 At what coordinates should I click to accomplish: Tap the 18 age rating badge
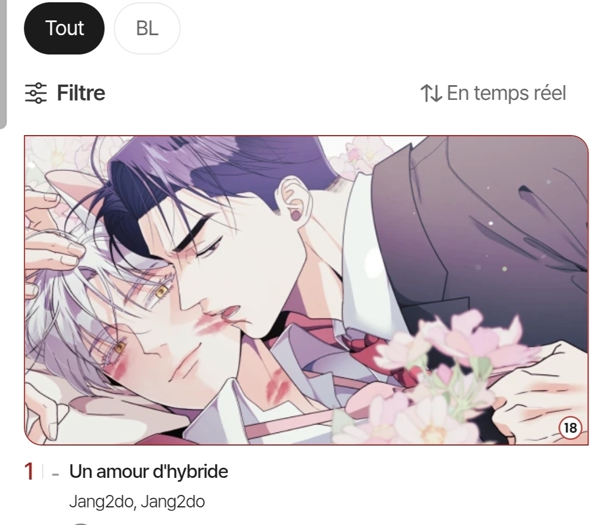point(570,427)
